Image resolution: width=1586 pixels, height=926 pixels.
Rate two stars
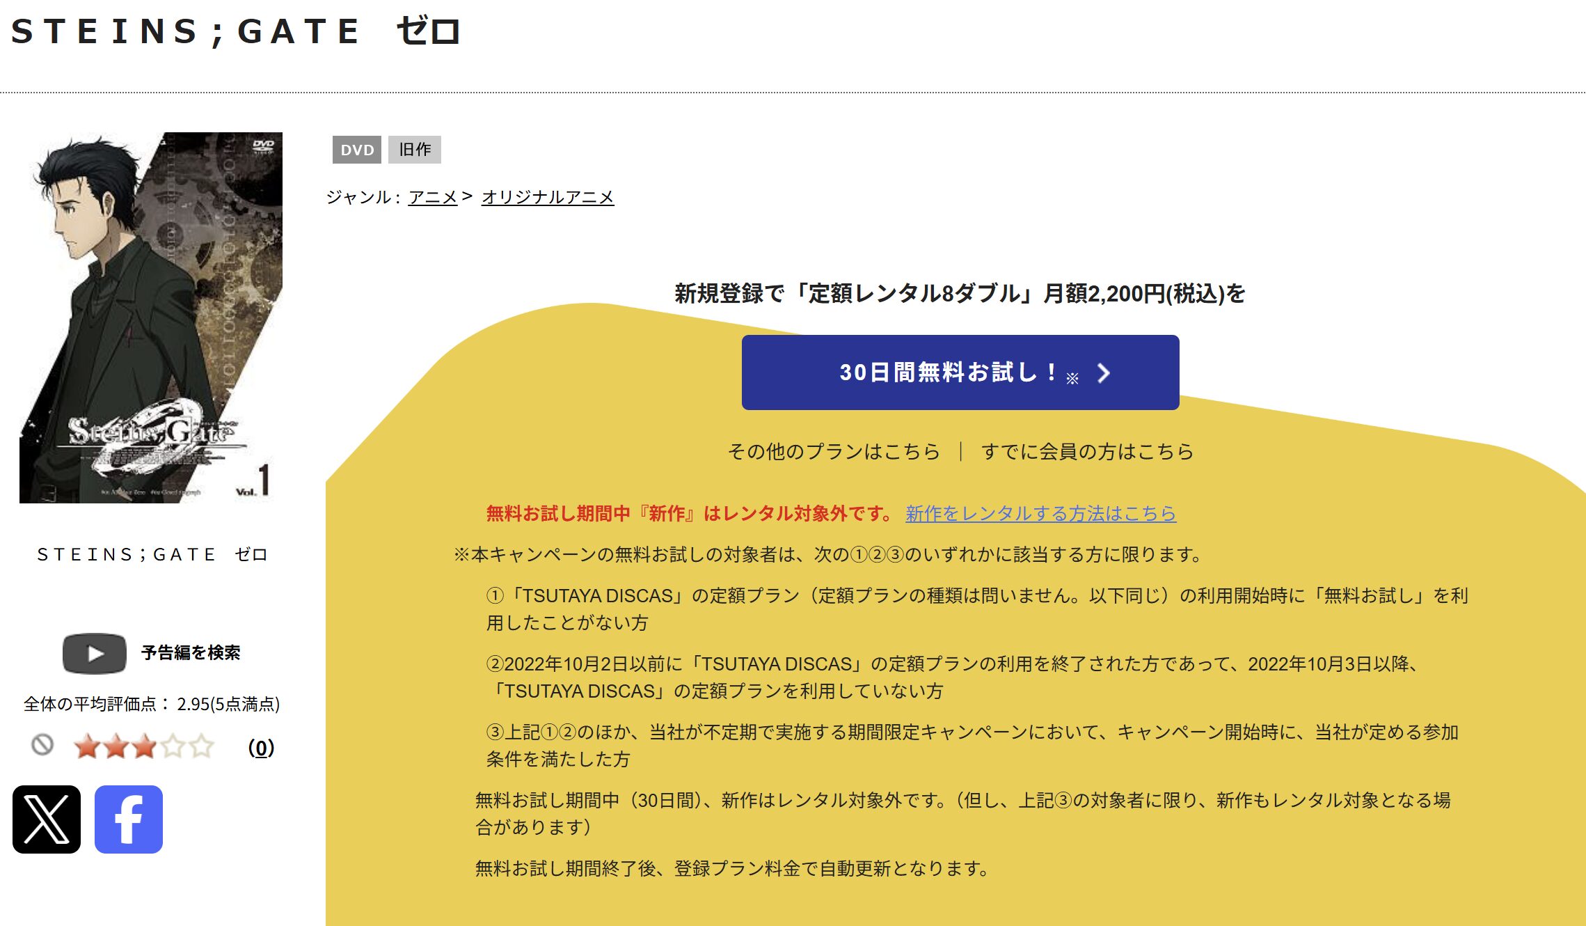pos(116,746)
